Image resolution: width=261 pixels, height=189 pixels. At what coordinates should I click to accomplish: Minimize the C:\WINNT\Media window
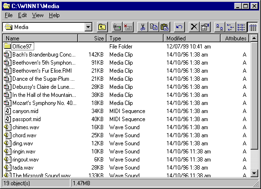(238, 6)
